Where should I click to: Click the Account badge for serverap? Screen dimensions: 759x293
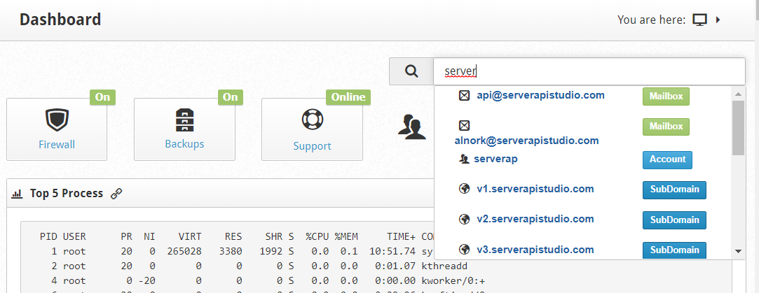(x=667, y=159)
